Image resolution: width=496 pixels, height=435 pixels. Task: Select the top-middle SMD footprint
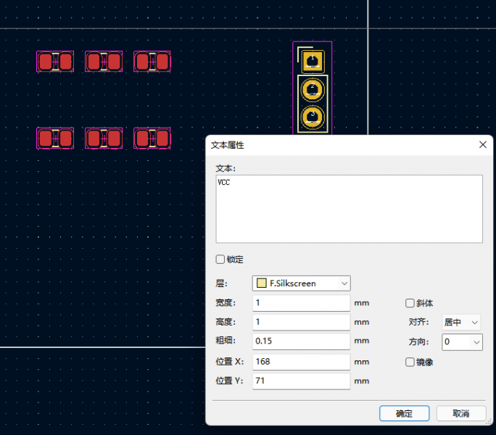(x=104, y=62)
